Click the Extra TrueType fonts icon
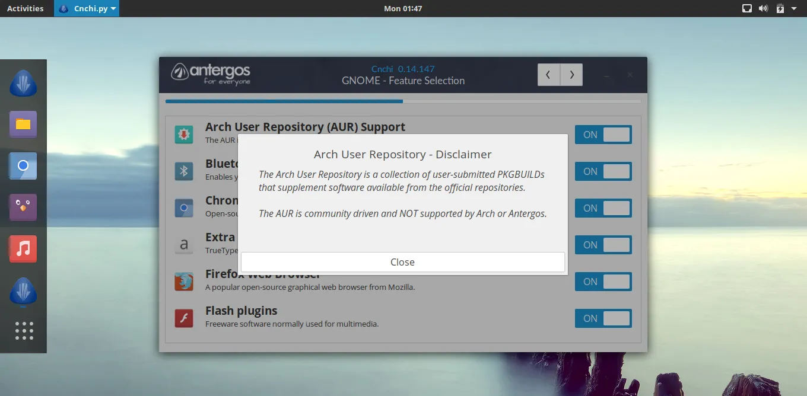Image resolution: width=807 pixels, height=396 pixels. [184, 245]
